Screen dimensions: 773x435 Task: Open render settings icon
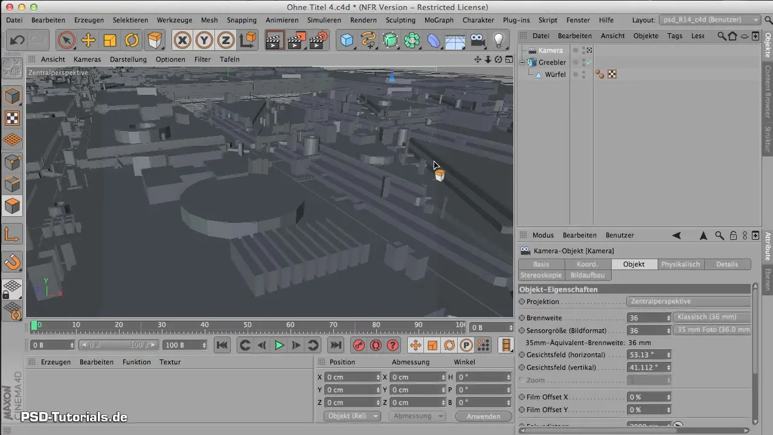point(318,40)
